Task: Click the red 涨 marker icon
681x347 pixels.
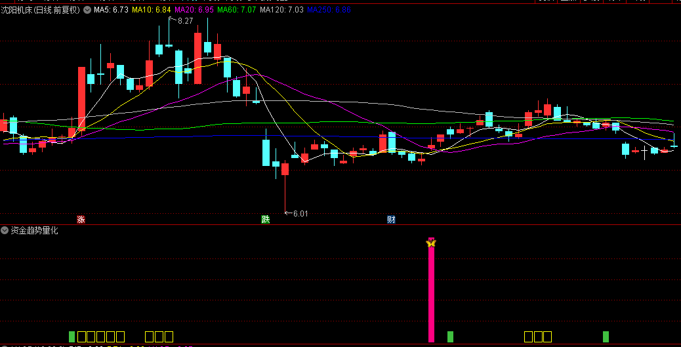Action: 81,219
